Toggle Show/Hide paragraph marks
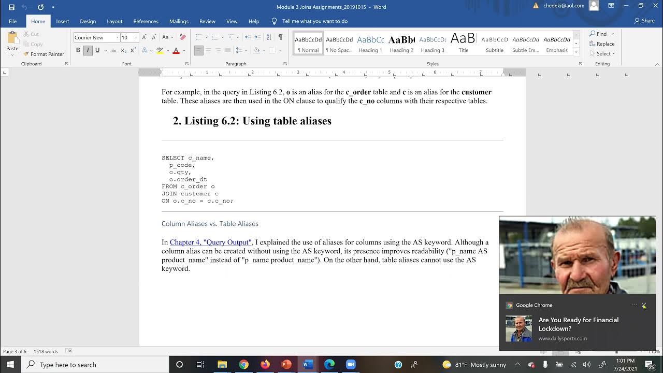 pos(280,37)
